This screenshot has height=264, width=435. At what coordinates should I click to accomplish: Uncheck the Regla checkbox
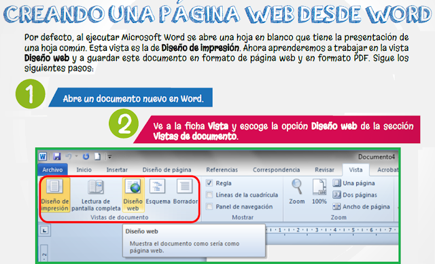[209, 183]
